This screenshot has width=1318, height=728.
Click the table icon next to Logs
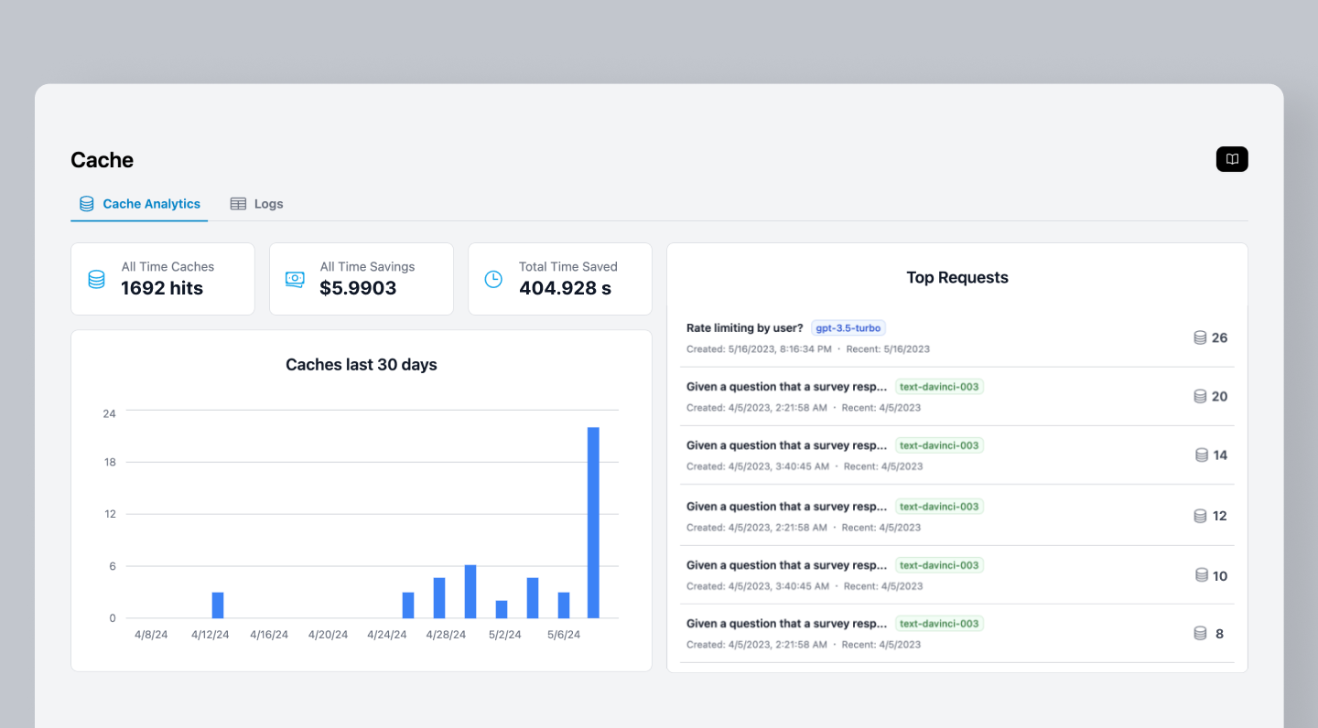coord(238,203)
